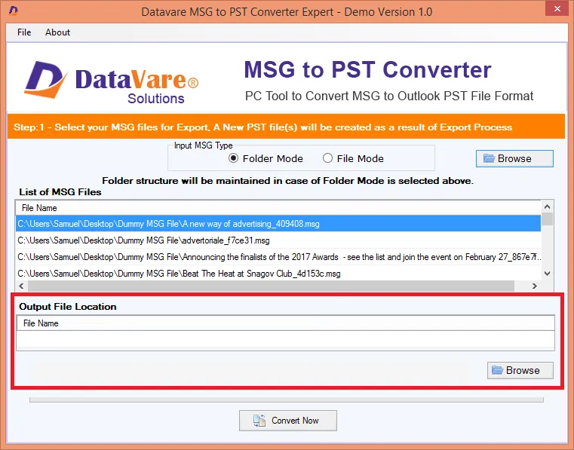Image resolution: width=574 pixels, height=450 pixels.
Task: Click the MSG list scroll up arrow
Action: pos(548,207)
